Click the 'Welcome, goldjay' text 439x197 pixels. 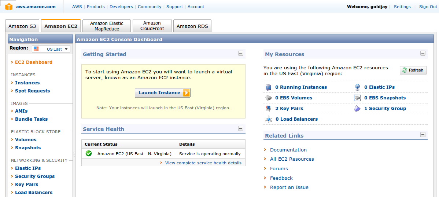[367, 7]
